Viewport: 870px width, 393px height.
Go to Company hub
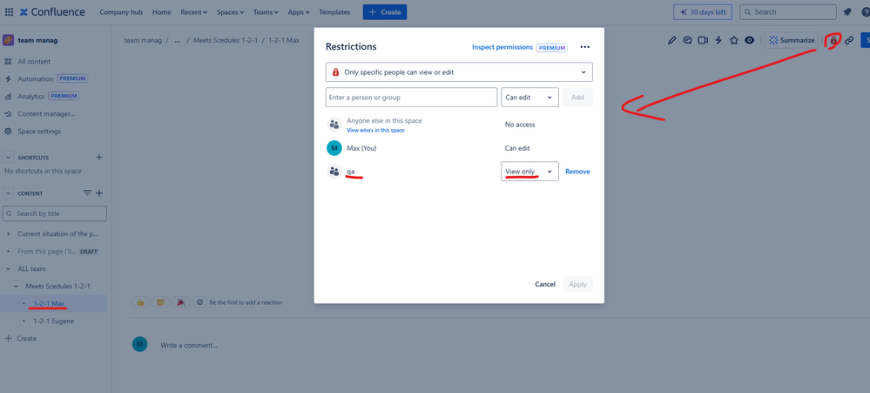point(122,11)
